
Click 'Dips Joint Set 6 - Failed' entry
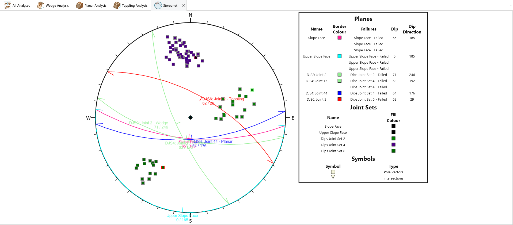tap(368, 100)
